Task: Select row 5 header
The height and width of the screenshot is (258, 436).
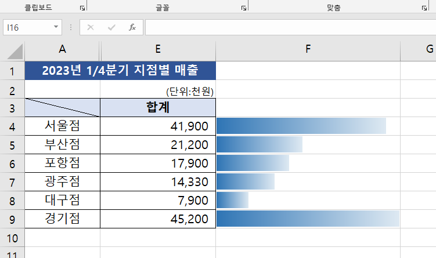Action: 12,145
